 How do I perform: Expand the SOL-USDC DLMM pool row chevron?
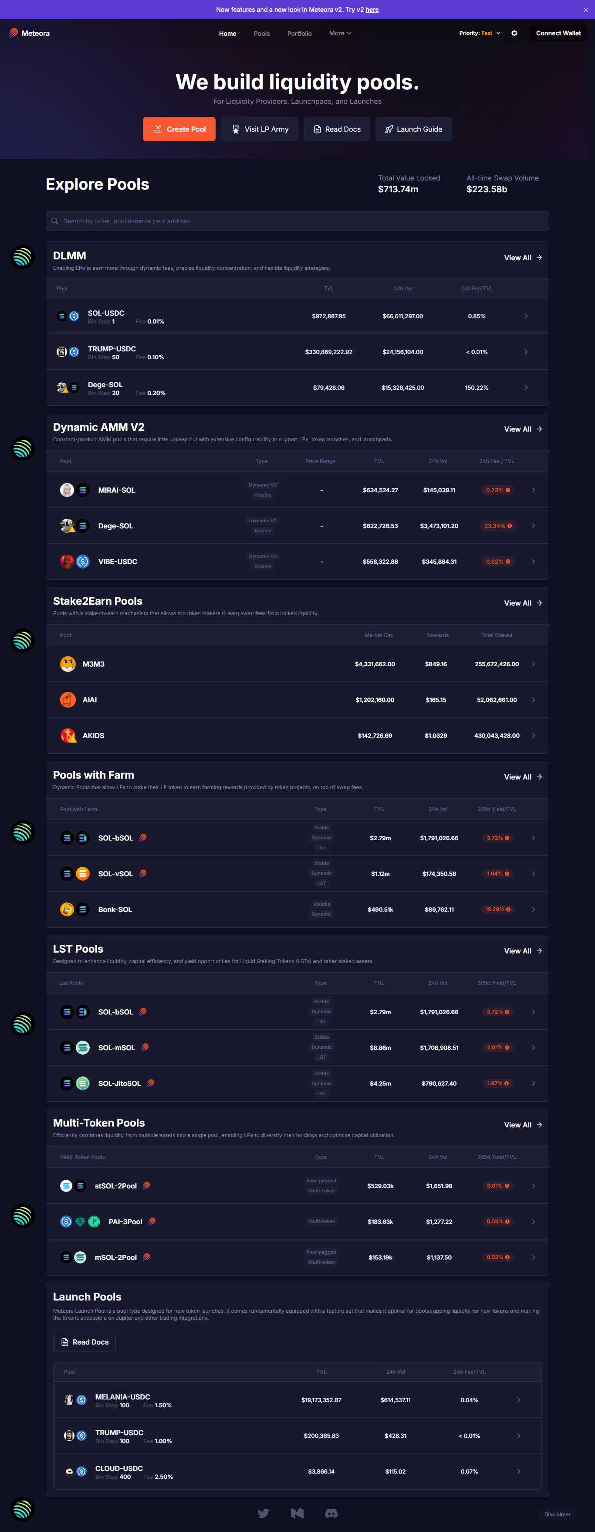[x=526, y=316]
